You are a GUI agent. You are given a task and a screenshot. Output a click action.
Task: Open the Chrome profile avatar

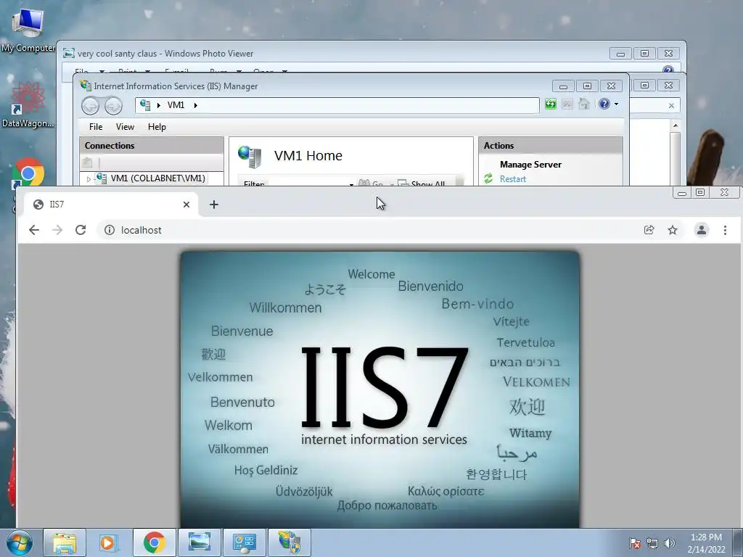click(x=702, y=230)
